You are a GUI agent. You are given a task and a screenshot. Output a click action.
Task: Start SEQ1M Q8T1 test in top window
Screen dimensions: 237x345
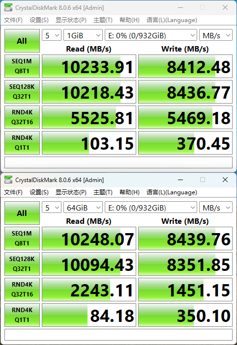22,66
